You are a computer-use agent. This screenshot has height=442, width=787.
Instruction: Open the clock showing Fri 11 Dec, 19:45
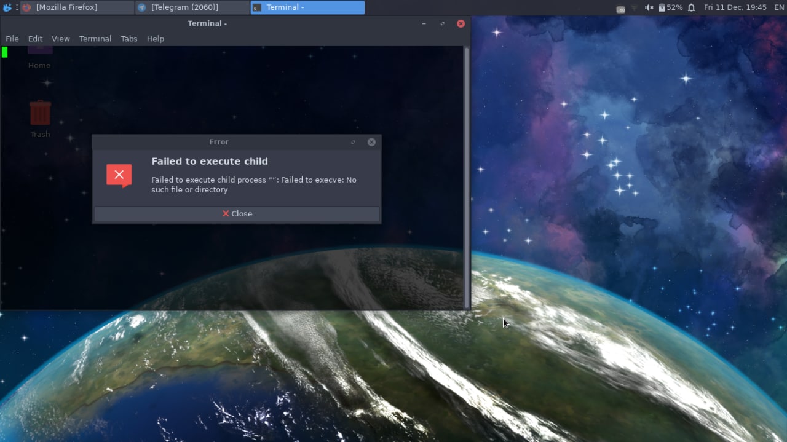[x=735, y=7]
